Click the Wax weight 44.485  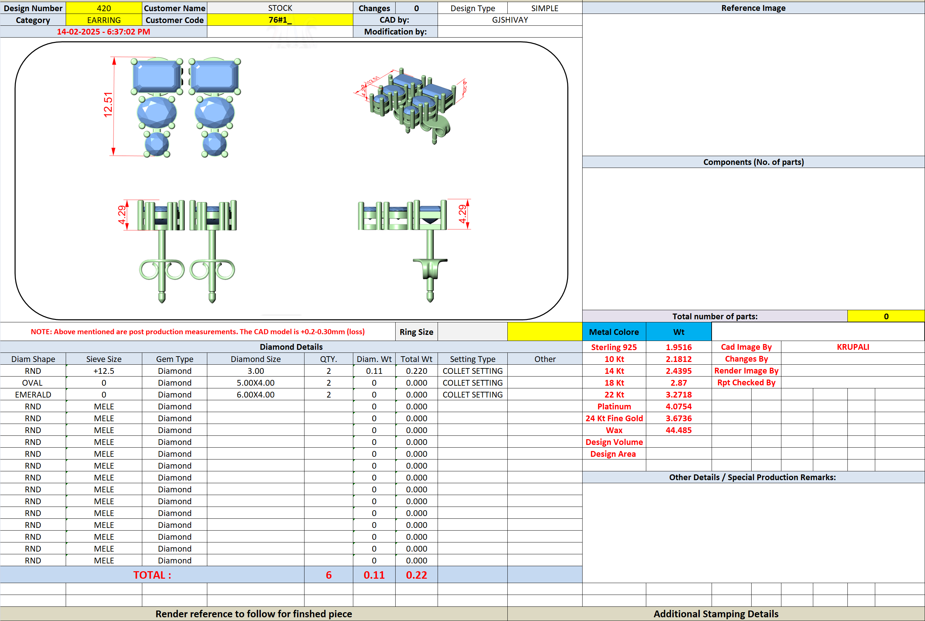pyautogui.click(x=679, y=430)
